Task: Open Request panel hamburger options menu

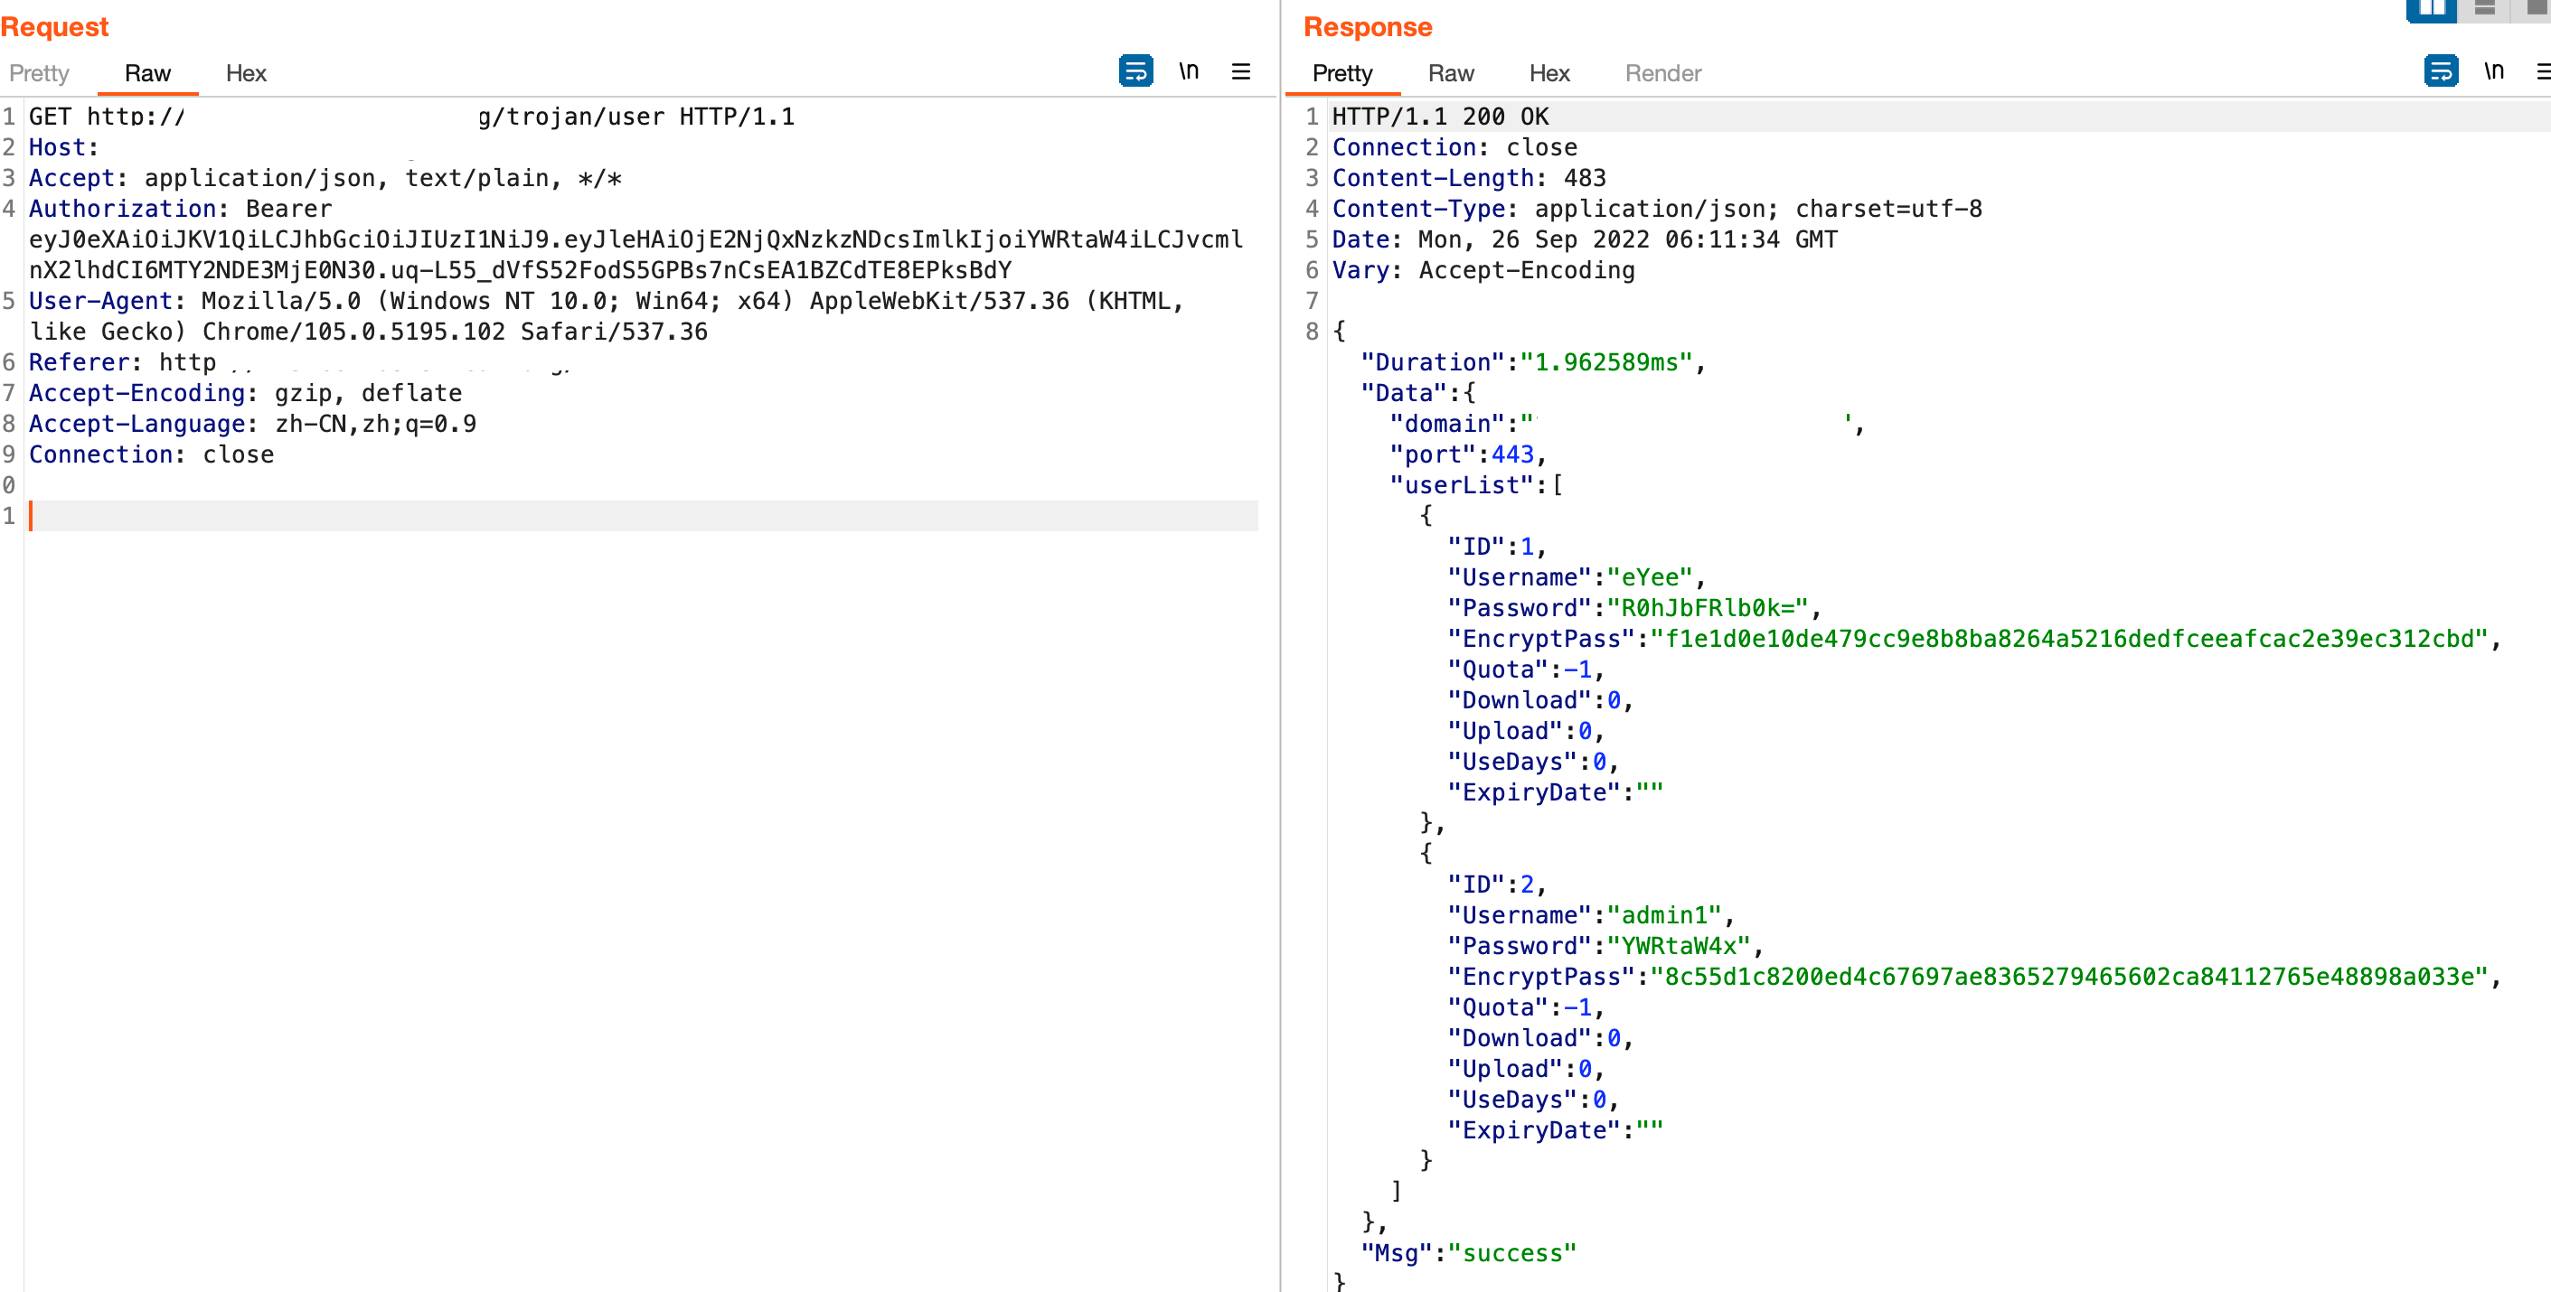Action: [1240, 71]
